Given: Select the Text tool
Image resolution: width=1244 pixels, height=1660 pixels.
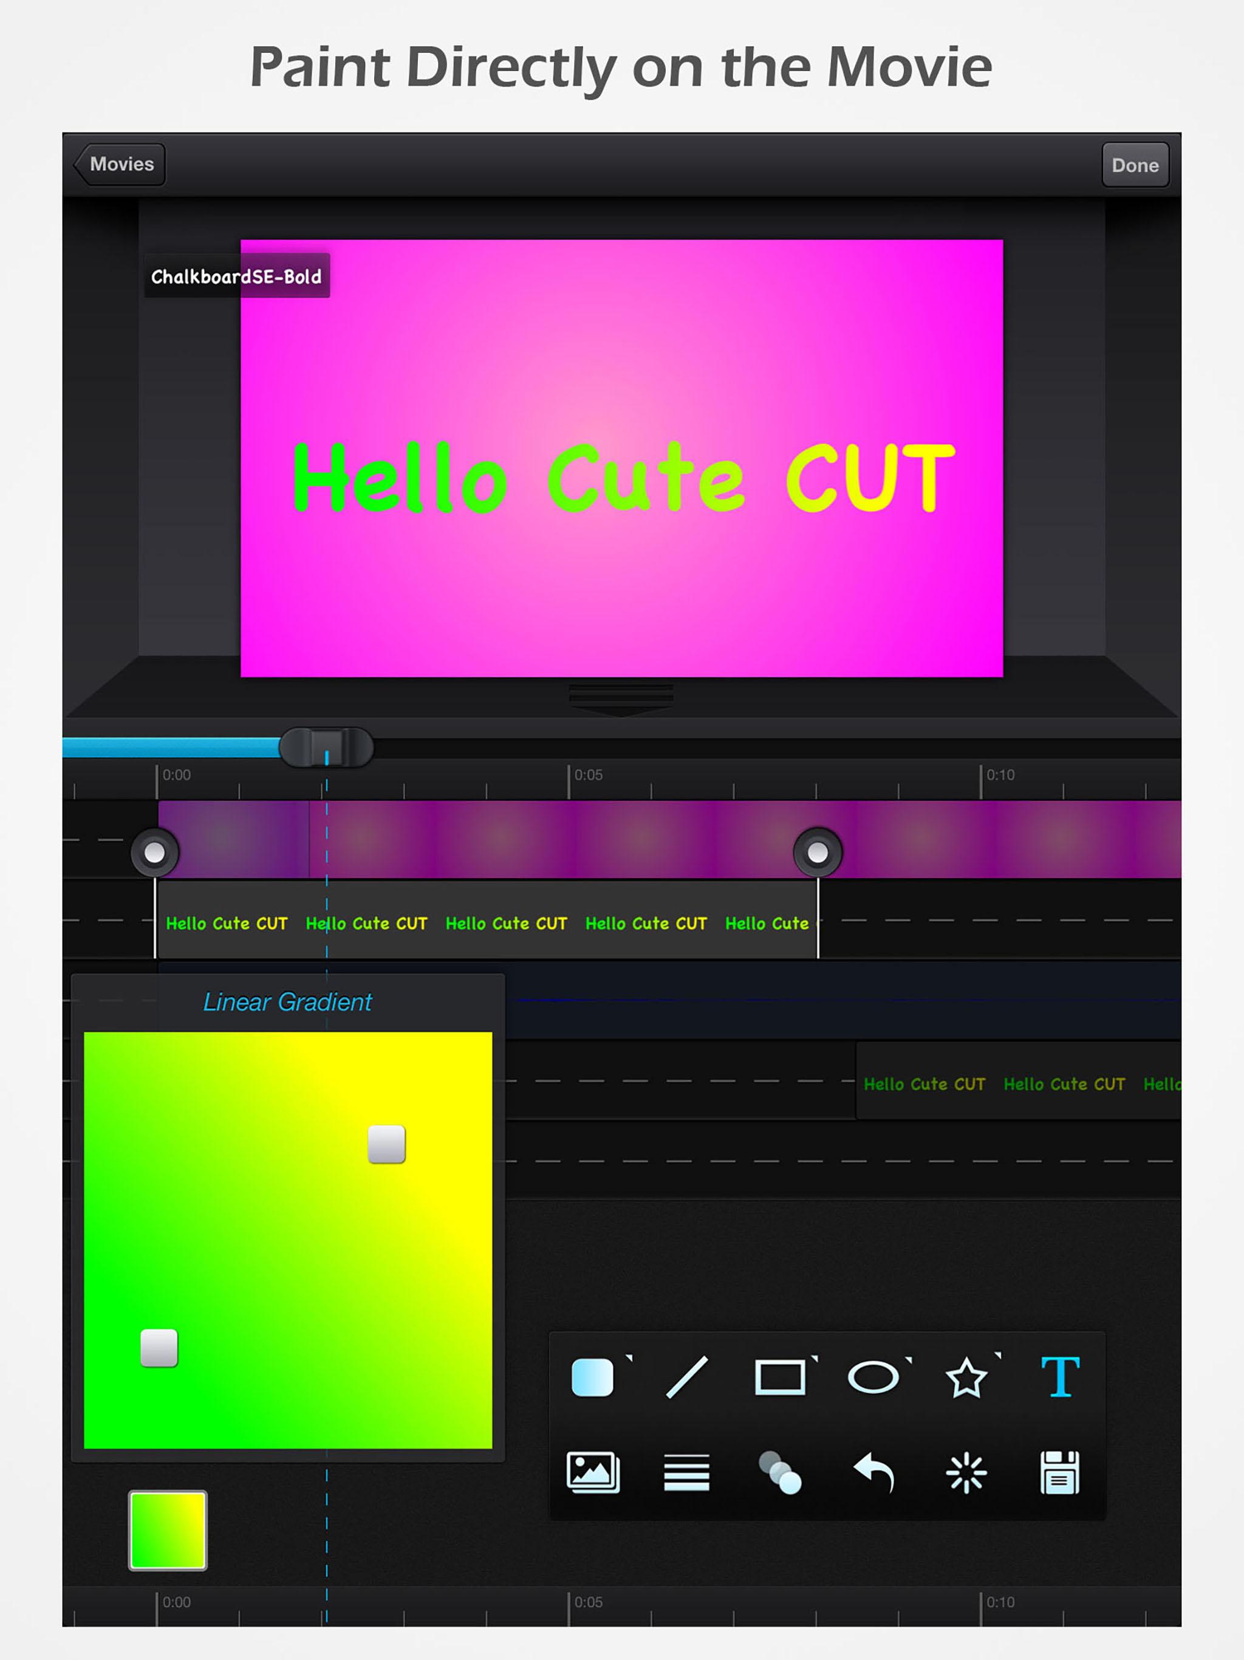Looking at the screenshot, I should (1061, 1379).
